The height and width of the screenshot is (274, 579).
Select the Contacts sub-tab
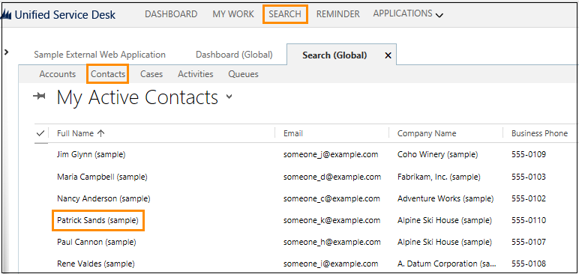click(x=108, y=74)
